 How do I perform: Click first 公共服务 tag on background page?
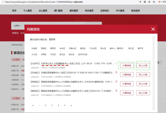tap(16, 60)
